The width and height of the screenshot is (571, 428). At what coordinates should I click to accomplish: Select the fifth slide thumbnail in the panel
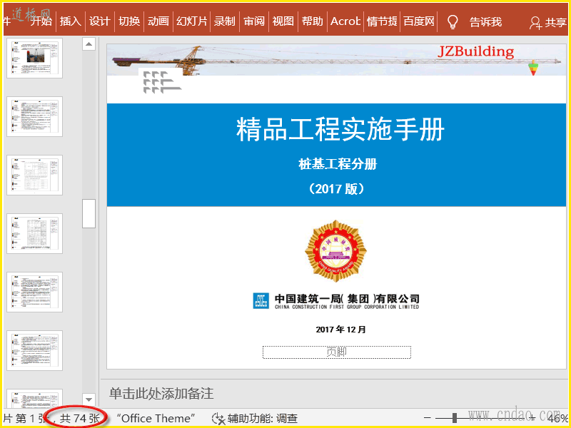point(34,292)
